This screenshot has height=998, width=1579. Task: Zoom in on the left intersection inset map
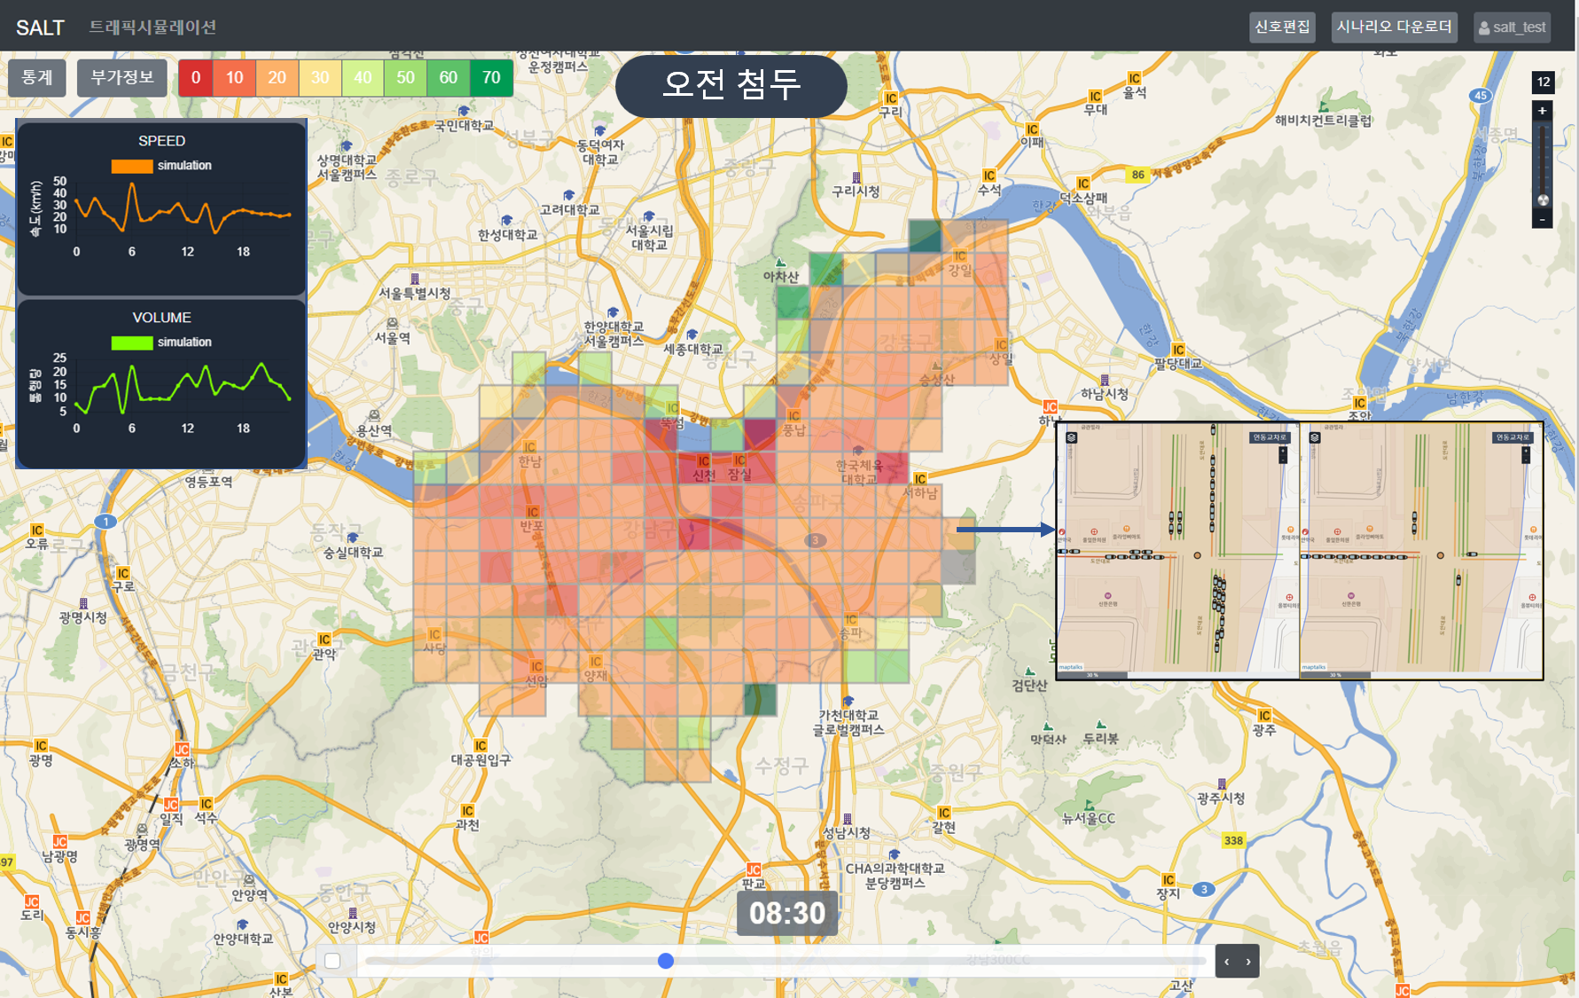(x=1282, y=452)
